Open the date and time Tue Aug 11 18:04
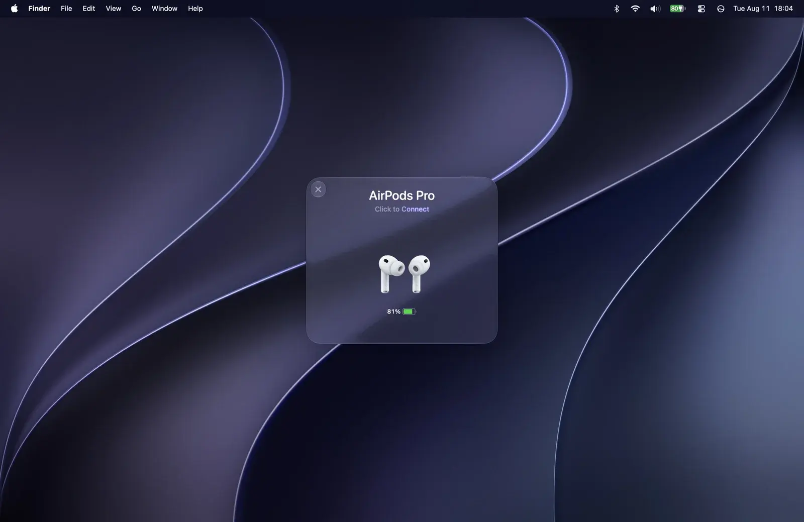804x522 pixels. point(763,9)
